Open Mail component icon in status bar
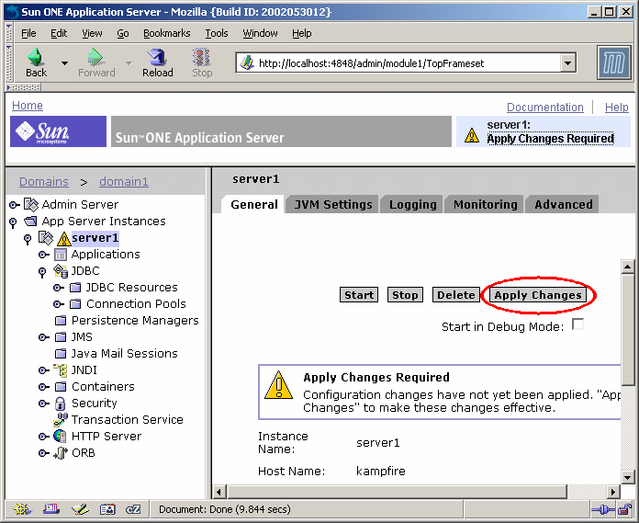This screenshot has width=639, height=523. pyautogui.click(x=50, y=509)
